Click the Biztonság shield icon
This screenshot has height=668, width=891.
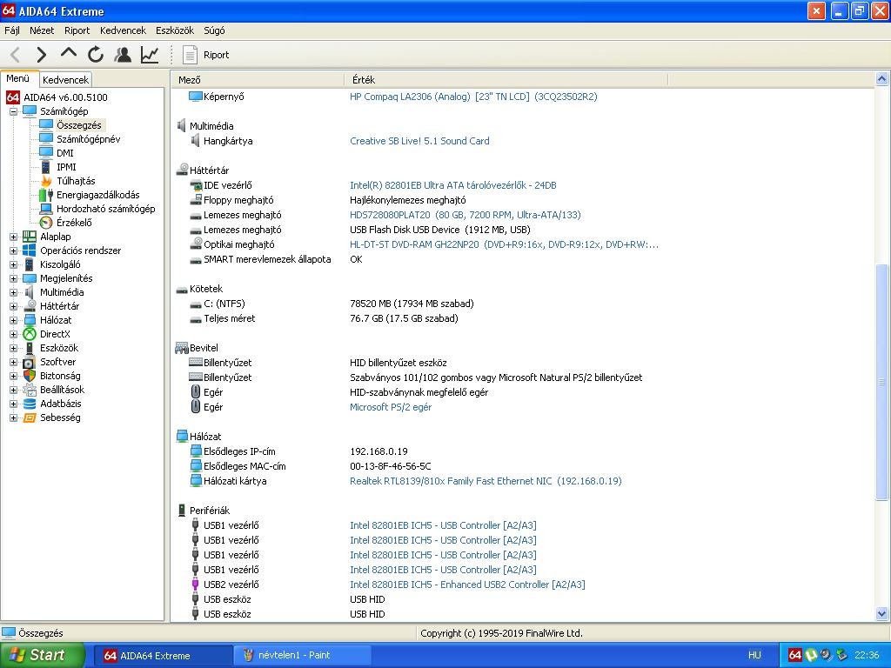pos(30,376)
